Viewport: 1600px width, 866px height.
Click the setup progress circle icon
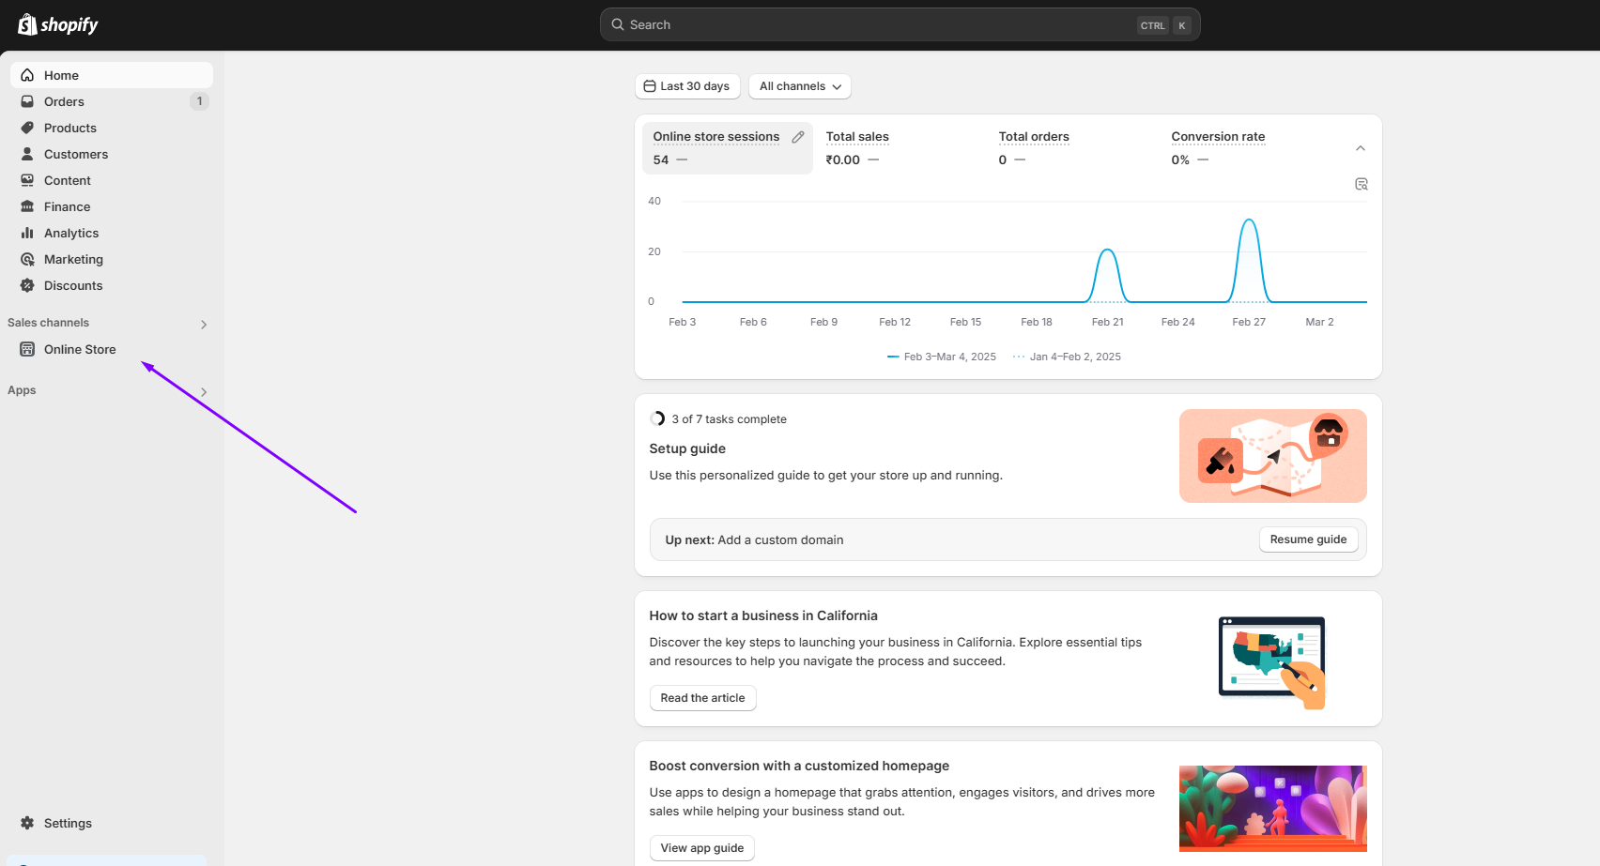point(657,418)
